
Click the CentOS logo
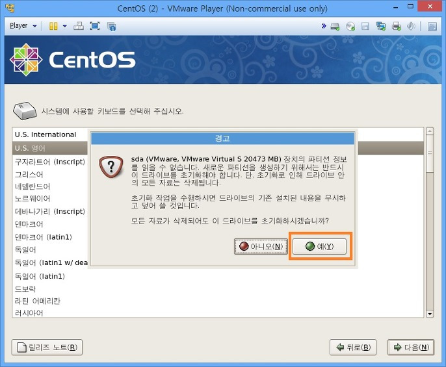coord(73,60)
